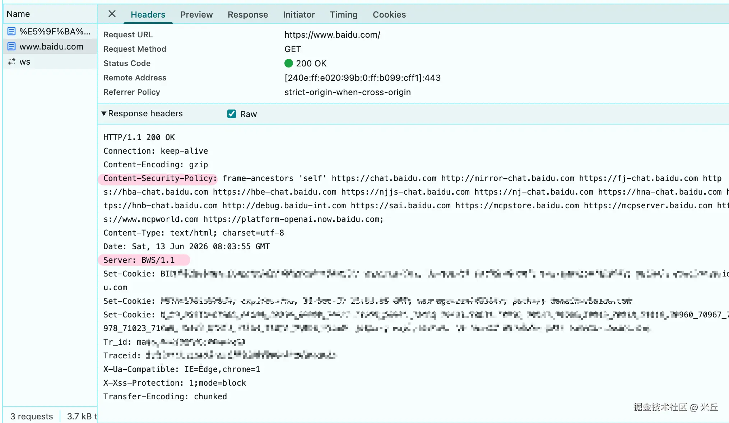The image size is (729, 423).
Task: Close the request details panel
Action: (x=112, y=14)
